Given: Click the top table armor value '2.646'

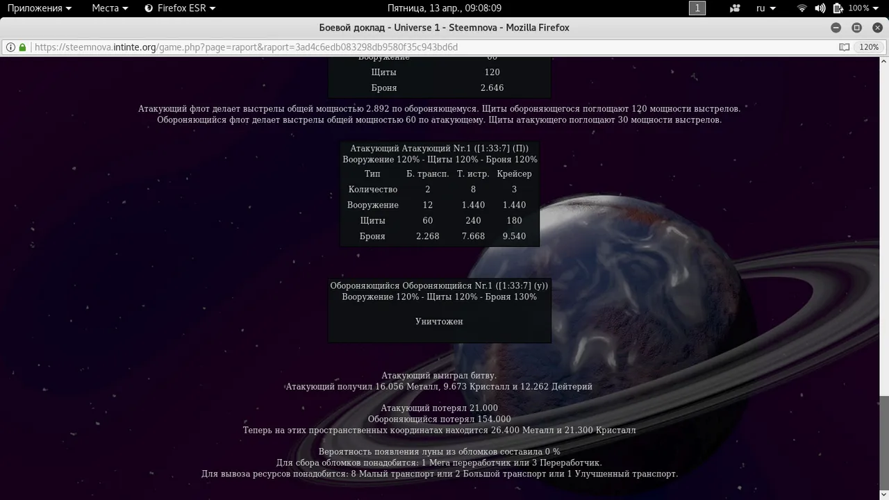Looking at the screenshot, I should click(492, 88).
